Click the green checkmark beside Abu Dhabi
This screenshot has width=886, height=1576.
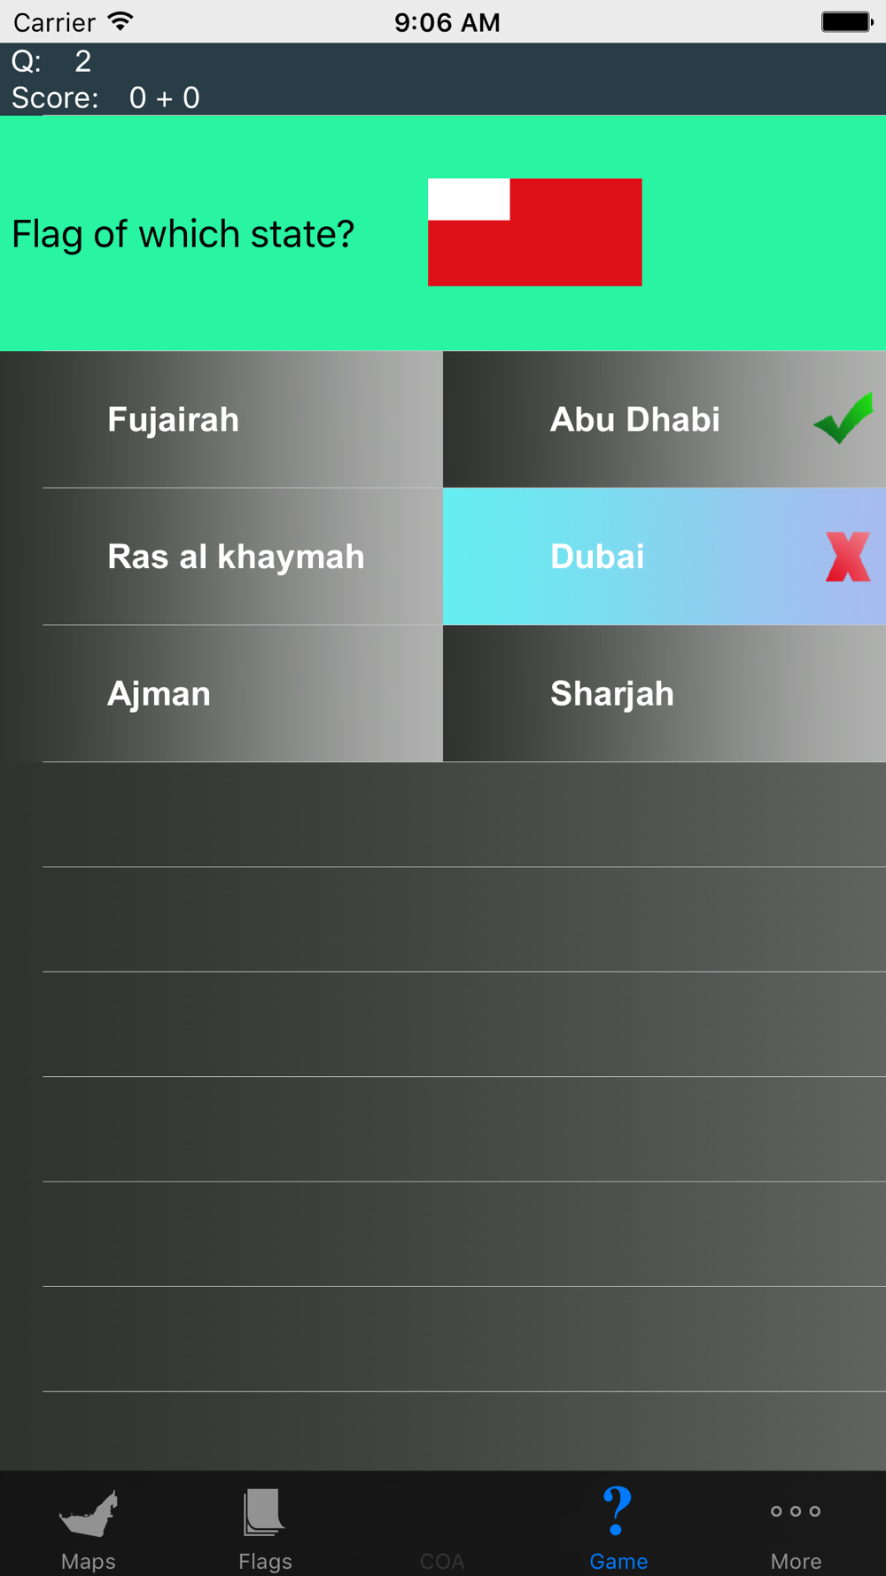[x=843, y=417]
